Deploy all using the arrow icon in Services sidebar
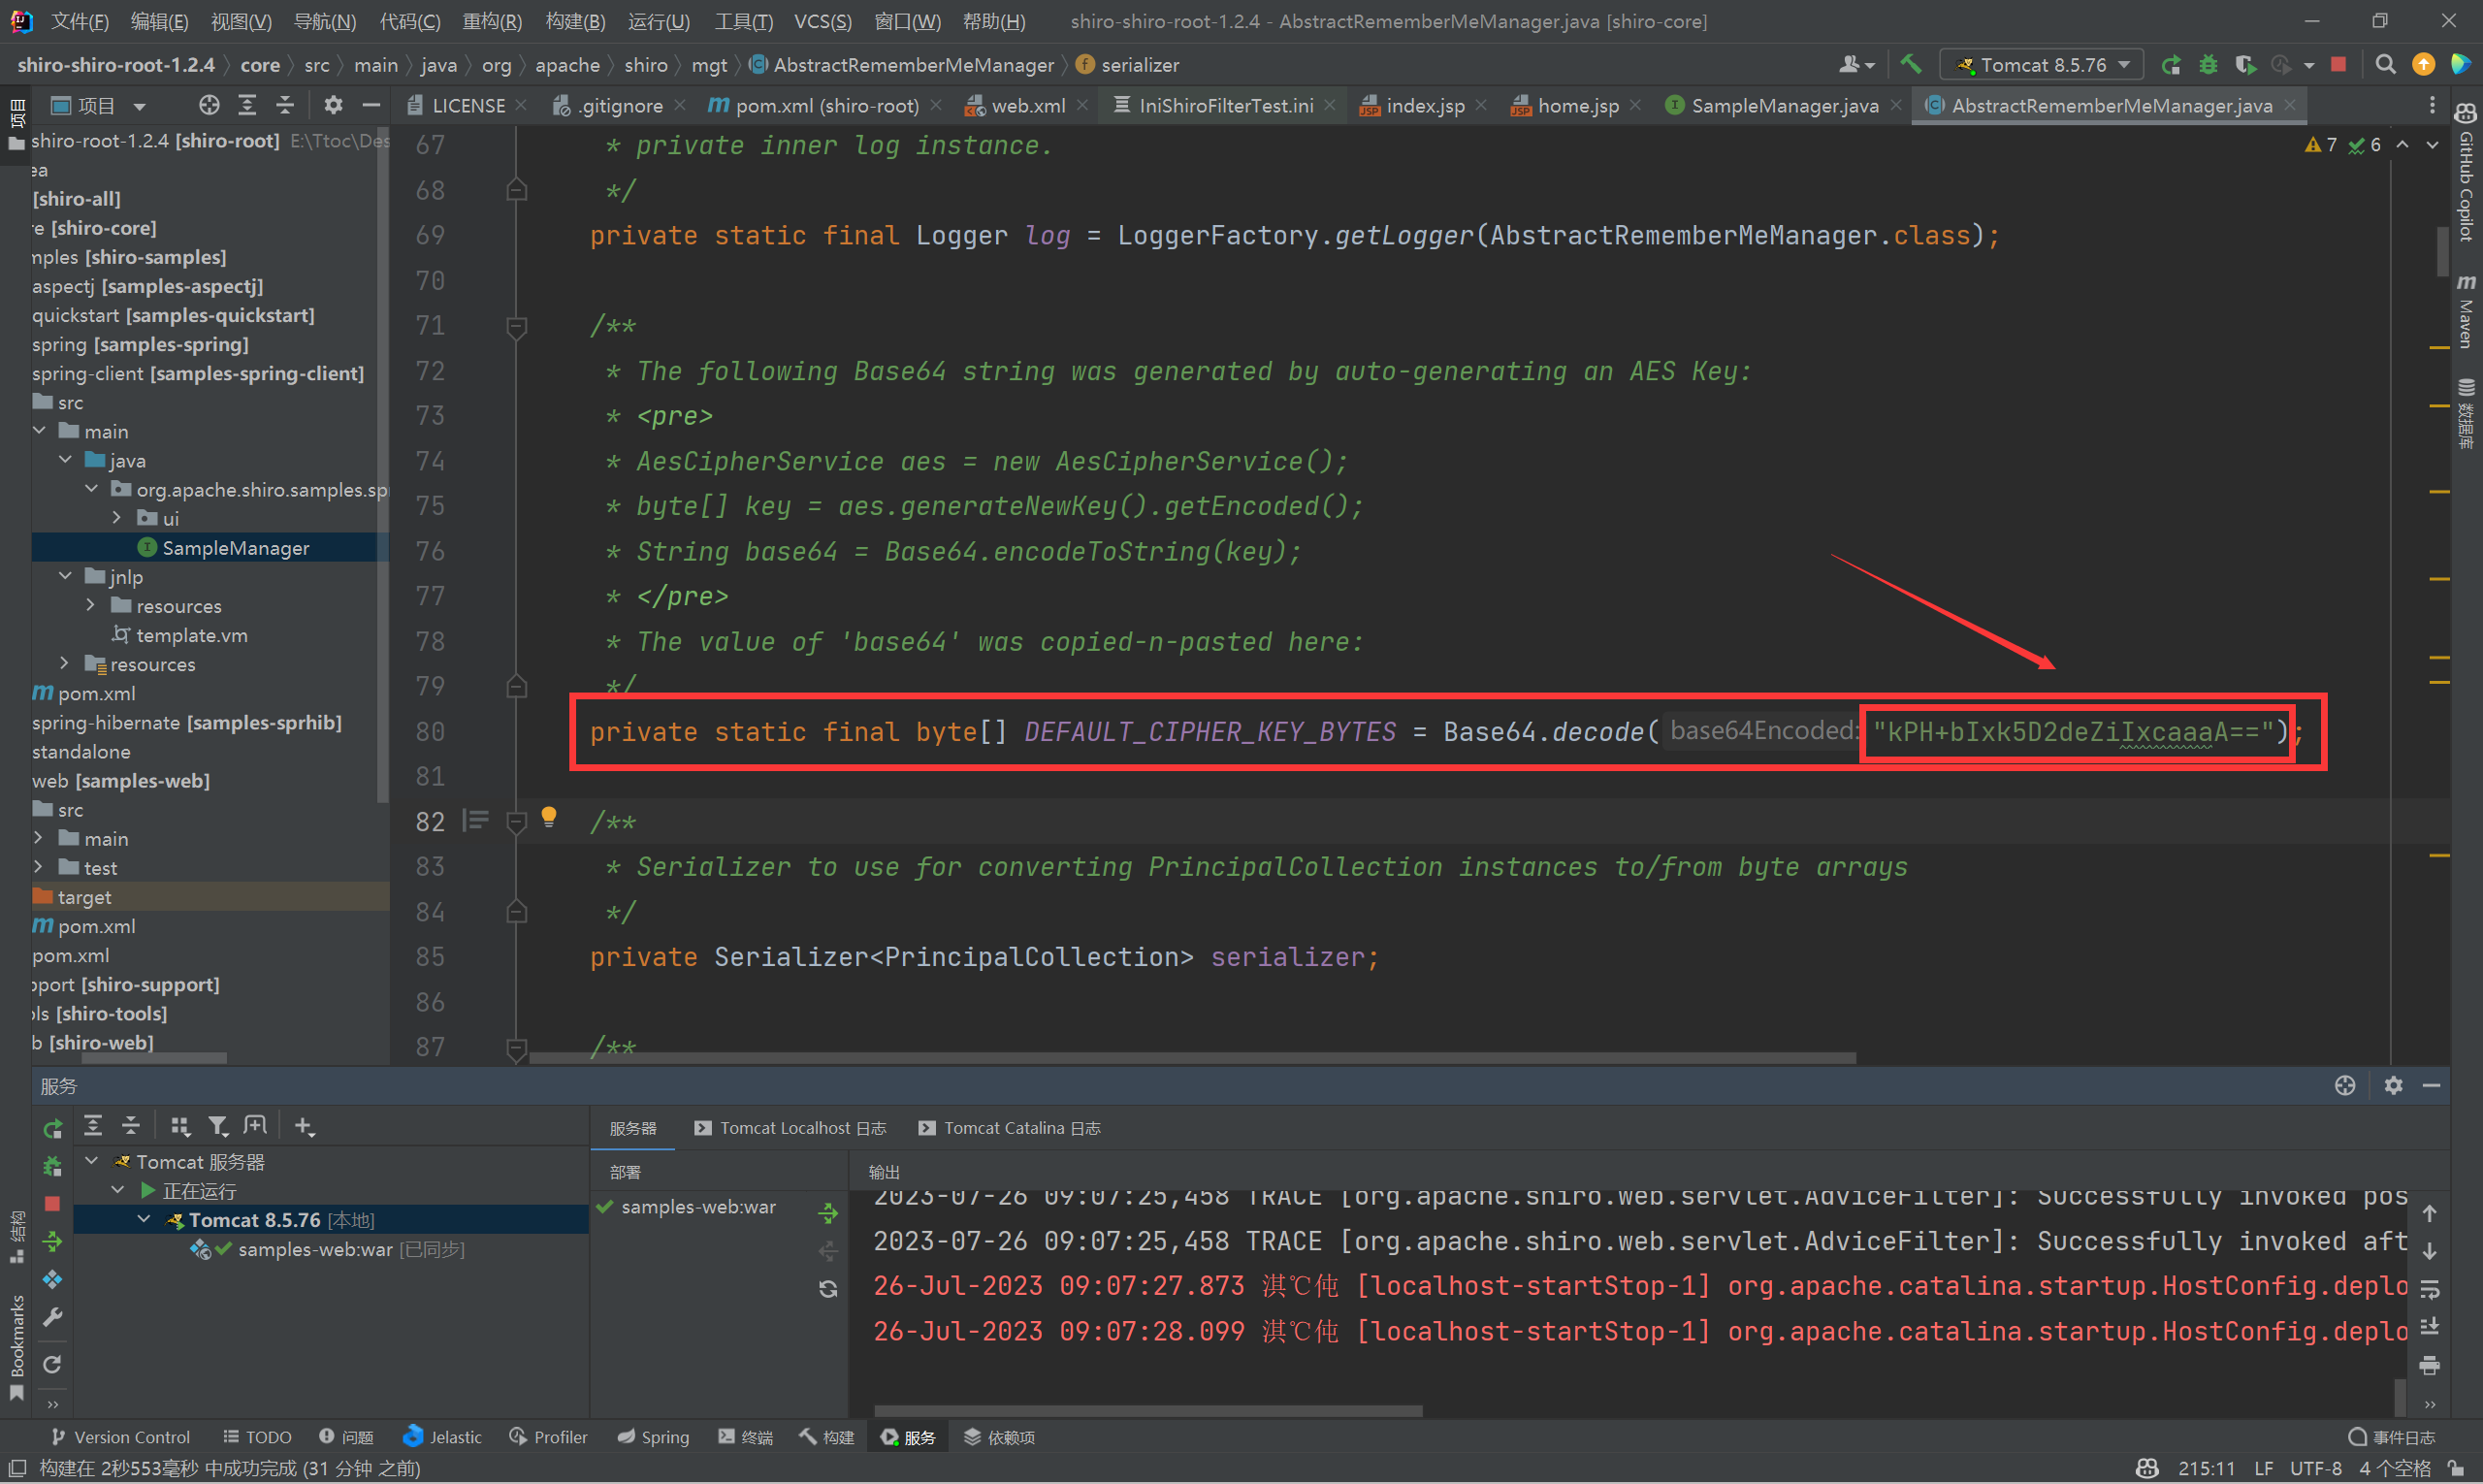The image size is (2483, 1484). pyautogui.click(x=53, y=1242)
